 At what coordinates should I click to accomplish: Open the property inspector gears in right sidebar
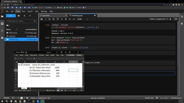pyautogui.click(x=182, y=17)
